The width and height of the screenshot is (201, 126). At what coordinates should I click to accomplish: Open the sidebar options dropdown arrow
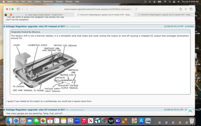coord(22,9)
